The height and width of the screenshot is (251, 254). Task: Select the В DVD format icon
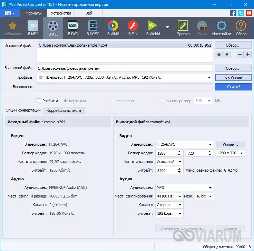(73, 28)
